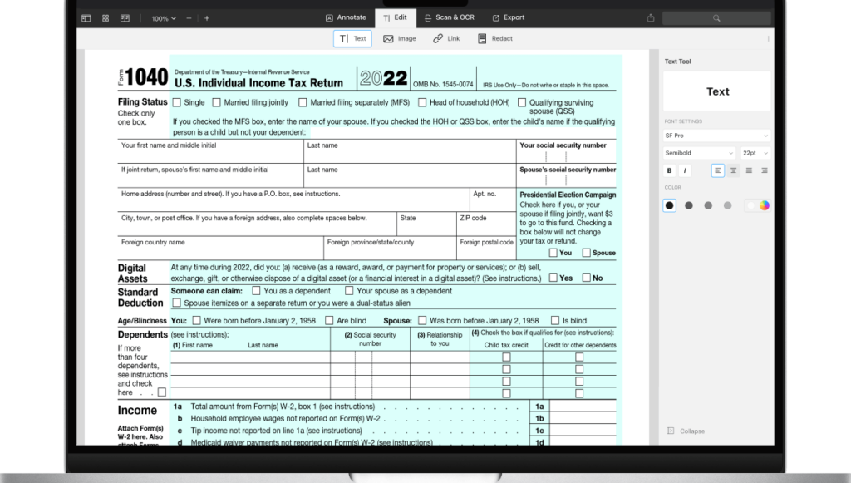This screenshot has height=483, width=851.
Task: Open the Semibold font weight dropdown
Action: (699, 153)
